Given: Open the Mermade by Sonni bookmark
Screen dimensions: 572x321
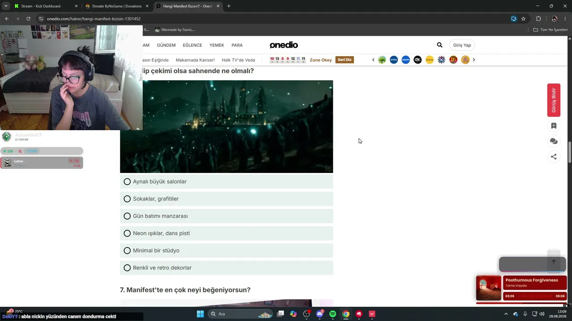Looking at the screenshot, I should tap(175, 29).
